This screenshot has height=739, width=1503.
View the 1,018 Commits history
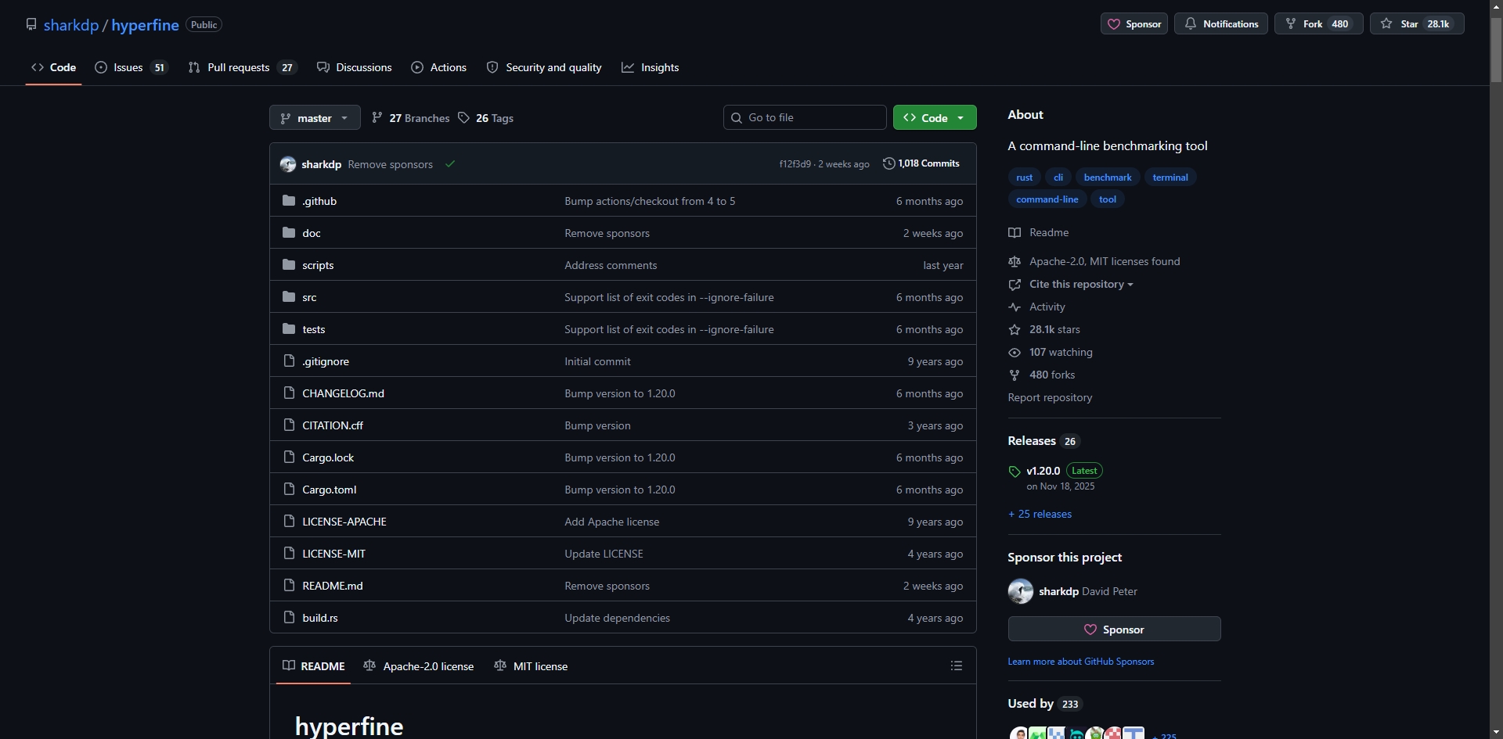click(921, 163)
